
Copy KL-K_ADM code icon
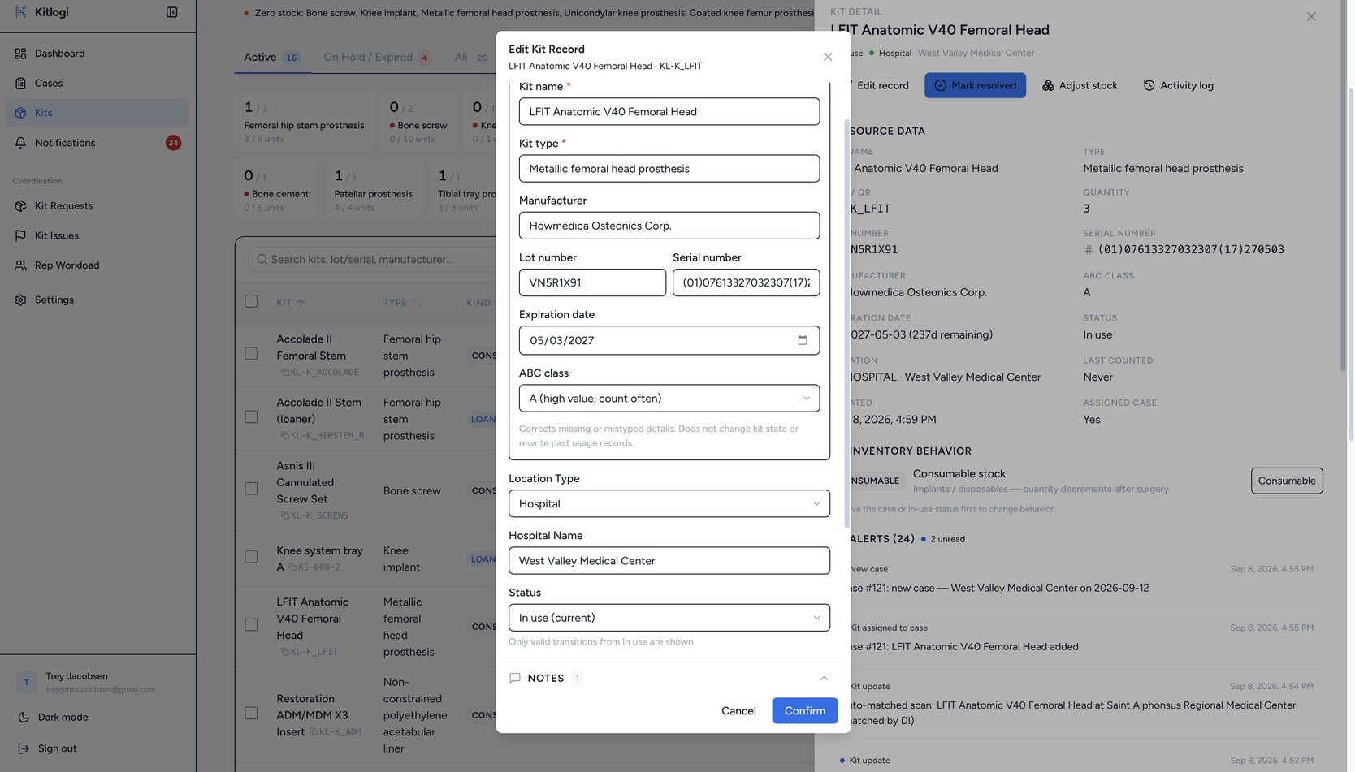click(x=314, y=732)
